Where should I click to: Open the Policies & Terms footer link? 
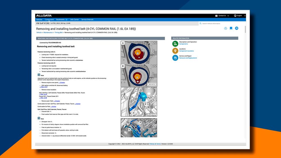click(x=155, y=144)
